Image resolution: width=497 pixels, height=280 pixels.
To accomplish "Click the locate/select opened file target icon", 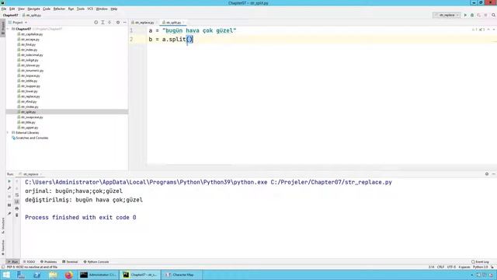I will click(96, 23).
